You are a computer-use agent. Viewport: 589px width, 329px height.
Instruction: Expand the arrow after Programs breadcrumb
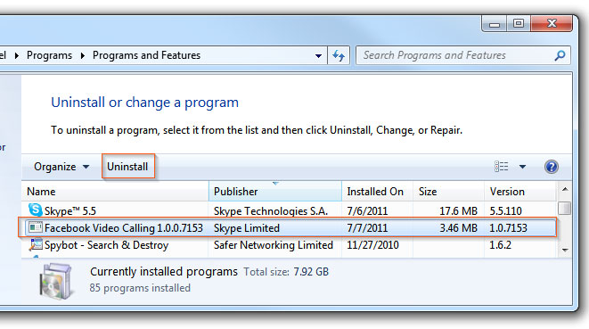[x=83, y=55]
